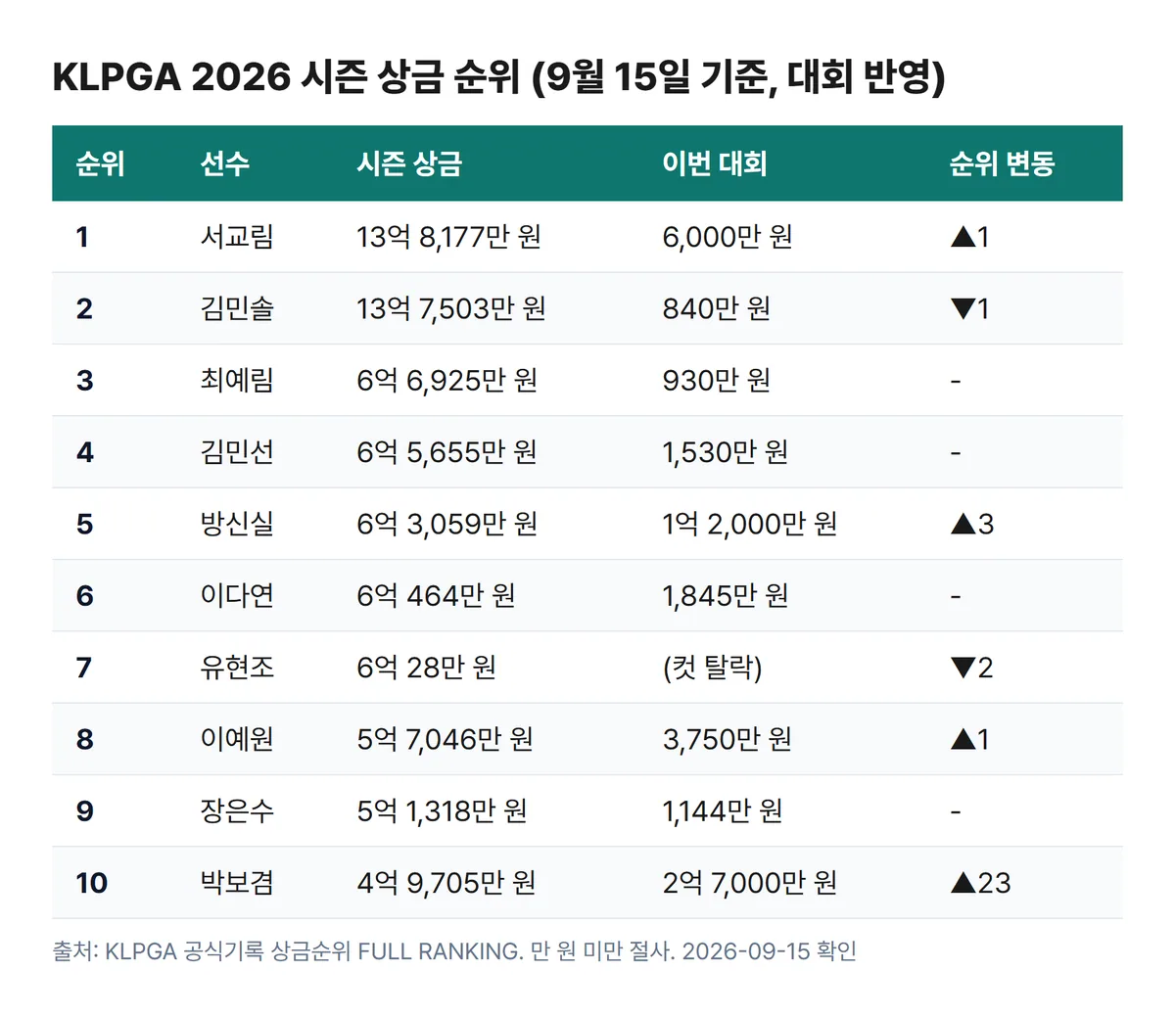Select player name 최예림
This screenshot has height=1017, width=1175.
tap(237, 380)
